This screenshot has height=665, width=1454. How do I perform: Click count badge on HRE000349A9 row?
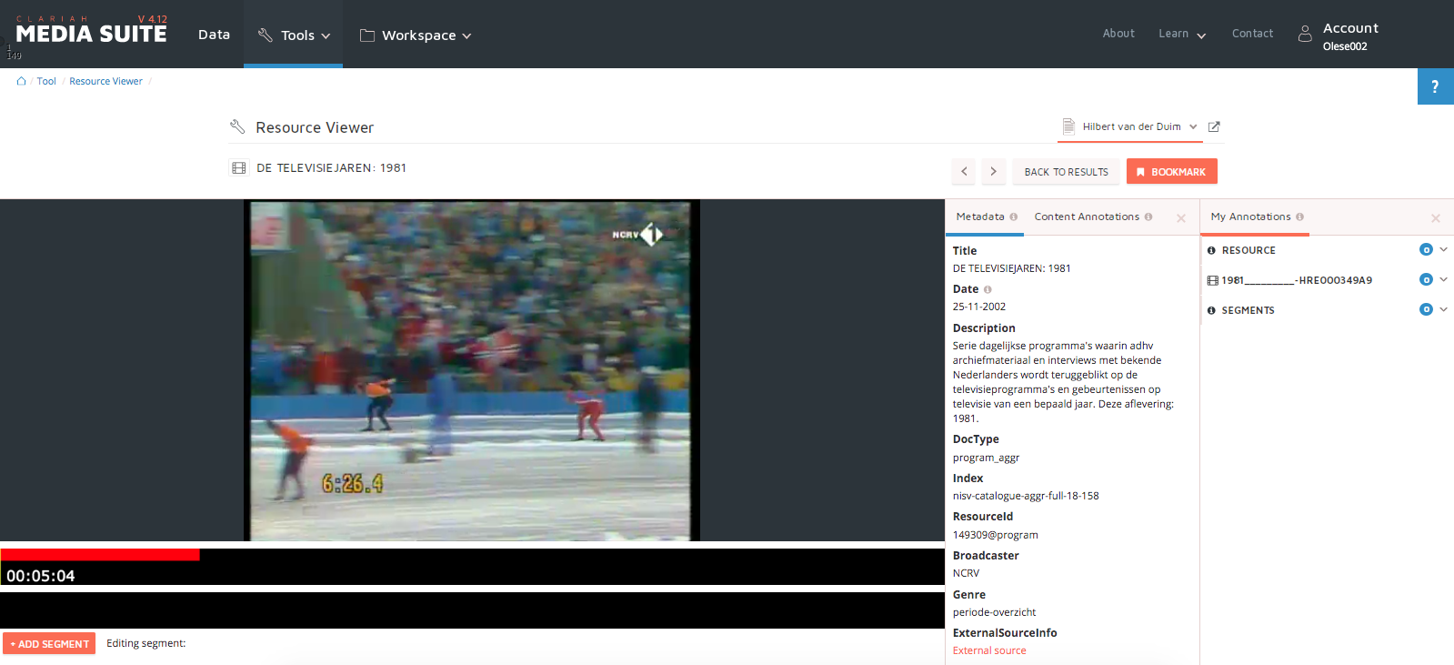point(1426,279)
